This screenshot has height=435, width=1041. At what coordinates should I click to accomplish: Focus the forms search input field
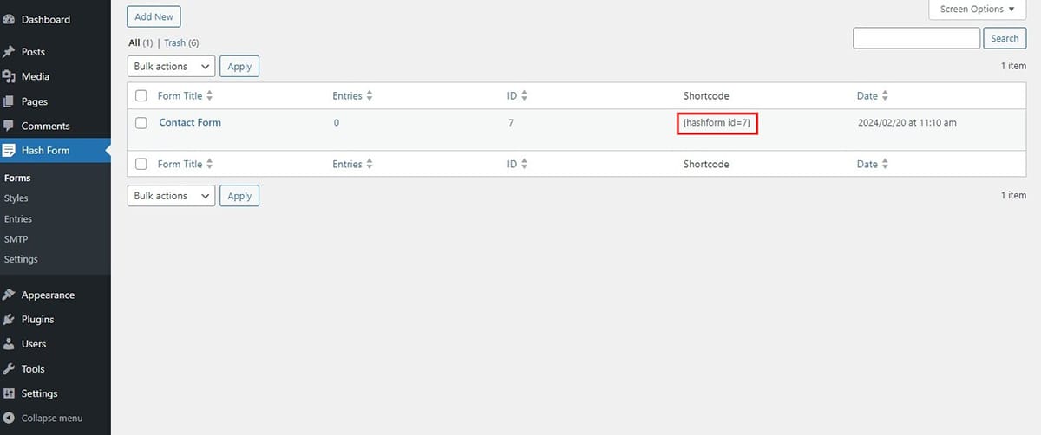tap(917, 38)
